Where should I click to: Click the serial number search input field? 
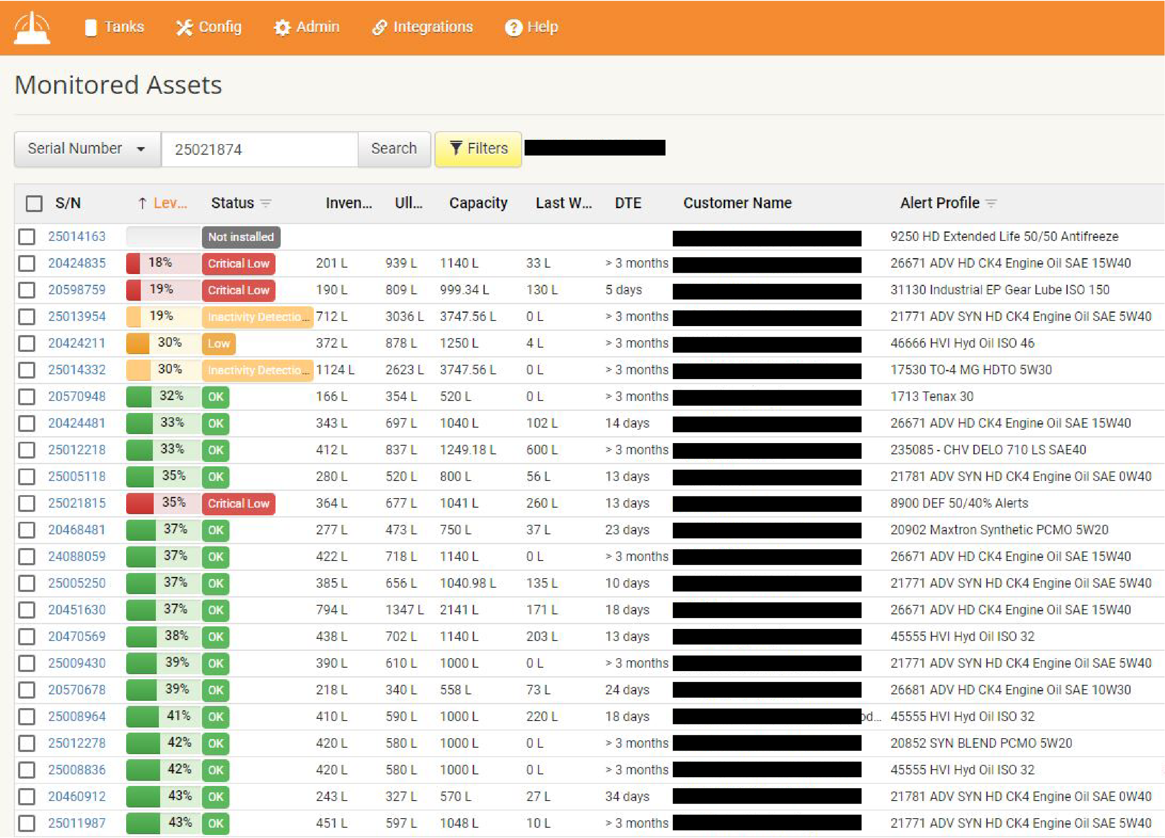pyautogui.click(x=260, y=149)
